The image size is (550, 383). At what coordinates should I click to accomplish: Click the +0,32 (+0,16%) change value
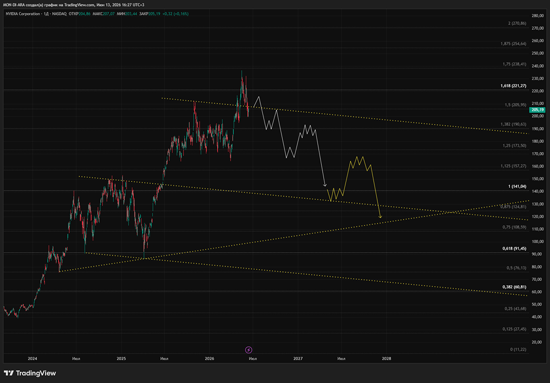click(x=175, y=14)
